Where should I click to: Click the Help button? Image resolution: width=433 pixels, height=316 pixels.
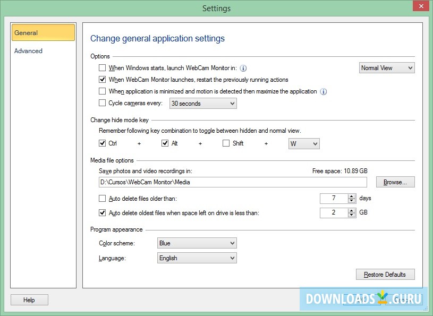coord(29,300)
